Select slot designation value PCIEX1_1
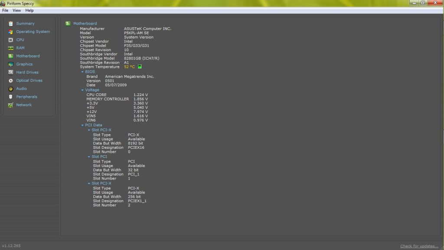Image resolution: width=444 pixels, height=250 pixels. [137, 201]
